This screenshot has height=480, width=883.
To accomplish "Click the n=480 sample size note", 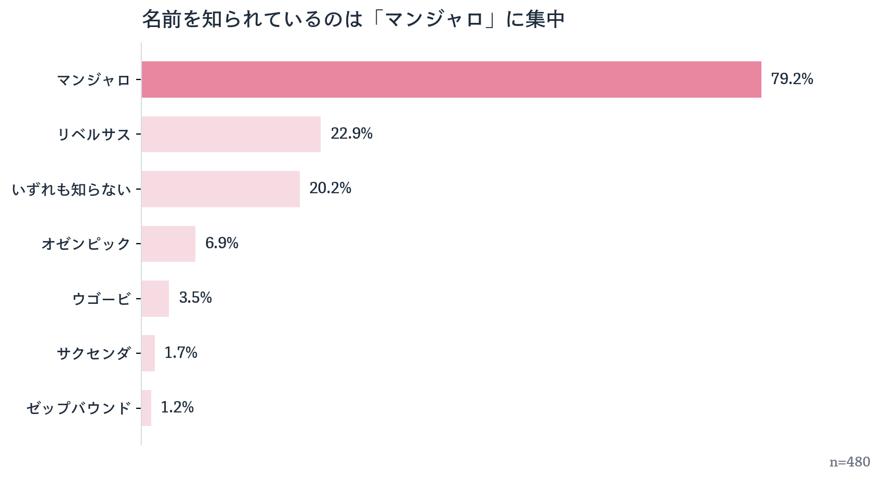I will 850,462.
